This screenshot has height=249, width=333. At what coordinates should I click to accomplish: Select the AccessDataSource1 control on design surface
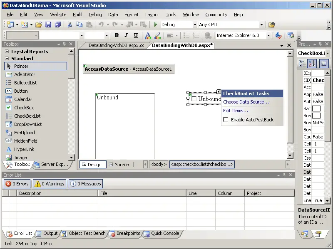point(129,69)
